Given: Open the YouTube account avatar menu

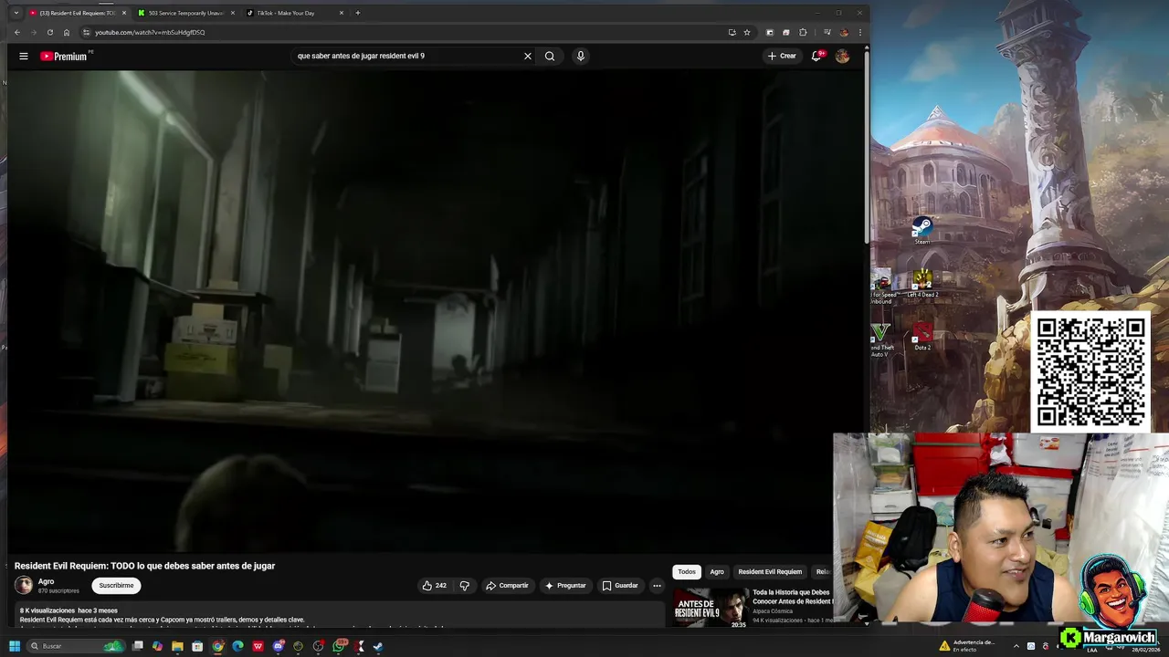Looking at the screenshot, I should coord(842,56).
